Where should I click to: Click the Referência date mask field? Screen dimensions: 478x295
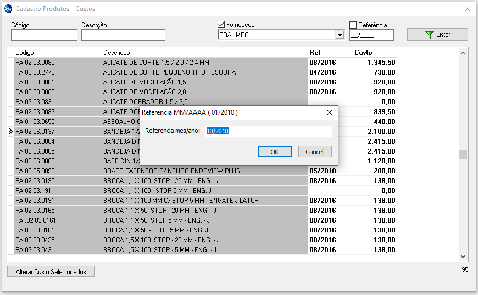371,35
